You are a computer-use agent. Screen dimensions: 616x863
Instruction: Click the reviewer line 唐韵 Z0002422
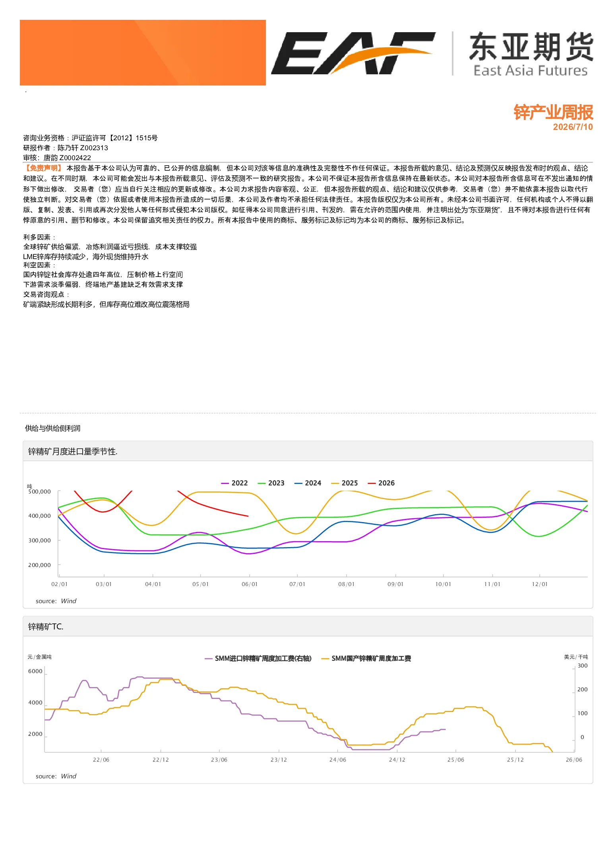click(x=57, y=158)
